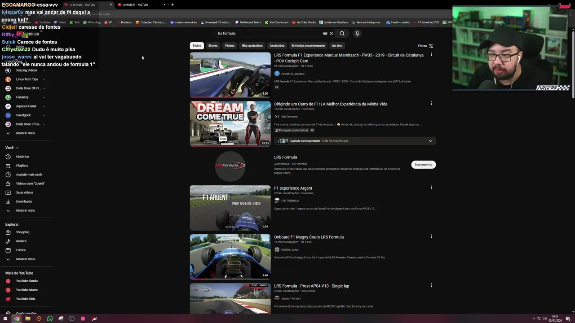The width and height of the screenshot is (575, 323).
Task: Open Xracing Videos subscription
Action: point(27,70)
